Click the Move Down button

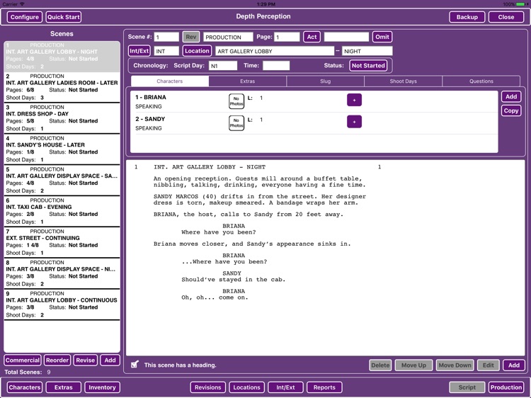pos(455,365)
